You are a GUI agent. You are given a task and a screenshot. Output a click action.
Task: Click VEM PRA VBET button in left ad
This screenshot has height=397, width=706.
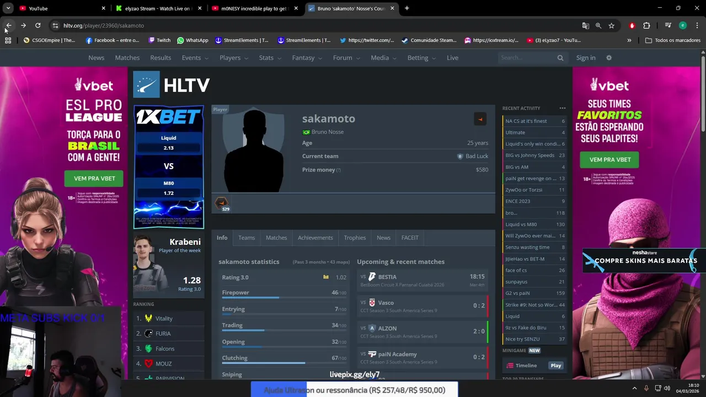point(94,178)
